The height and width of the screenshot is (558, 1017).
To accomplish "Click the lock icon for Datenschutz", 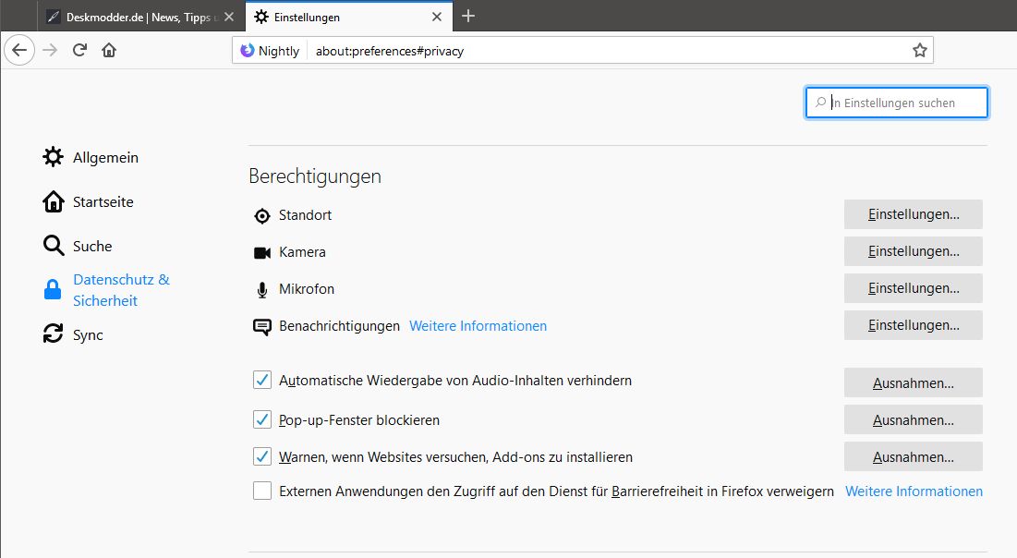I will 53,289.
